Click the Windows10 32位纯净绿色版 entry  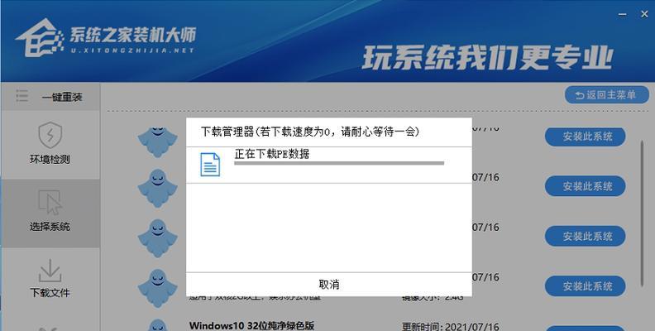(x=251, y=325)
